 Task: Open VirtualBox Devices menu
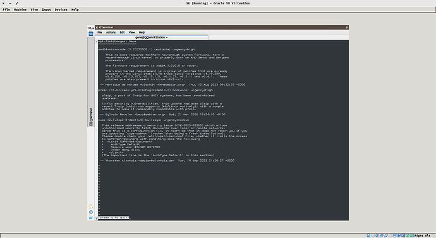(61, 9)
